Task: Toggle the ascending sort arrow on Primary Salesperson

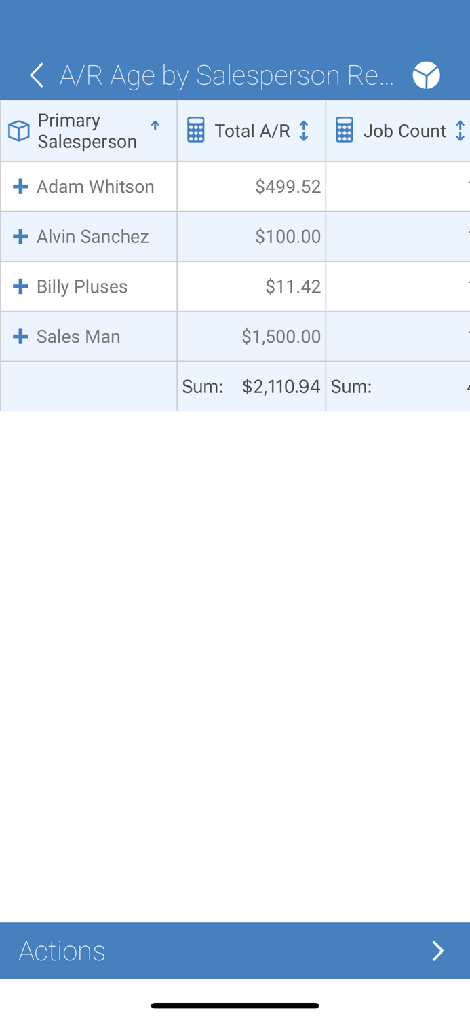Action: [155, 125]
